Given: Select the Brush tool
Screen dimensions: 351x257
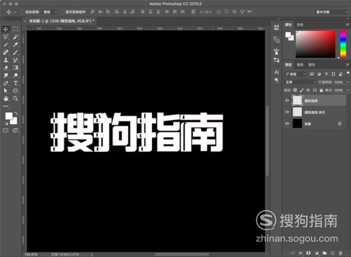Looking at the screenshot, I should 16,52.
